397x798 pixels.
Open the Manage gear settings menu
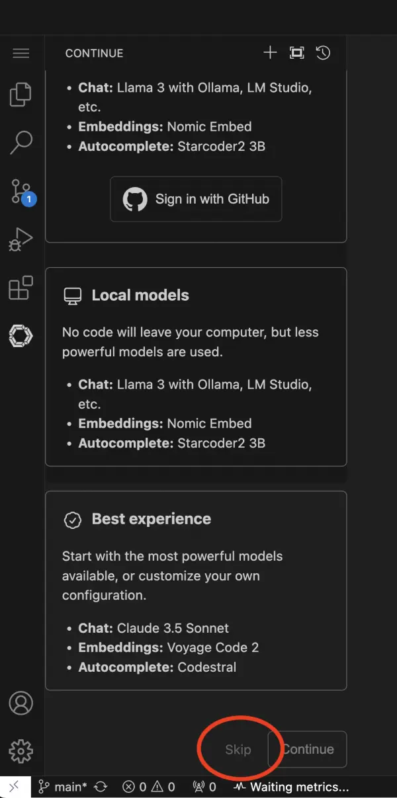(x=21, y=751)
